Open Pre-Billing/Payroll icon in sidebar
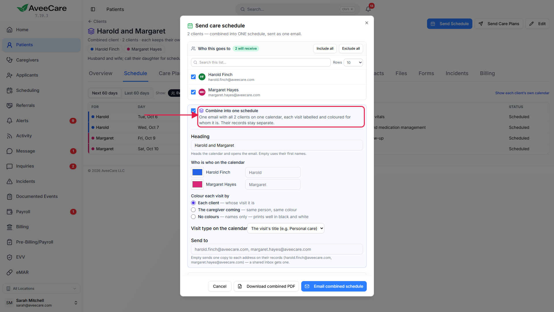Screen dimensions: 554x312 point(10,242)
